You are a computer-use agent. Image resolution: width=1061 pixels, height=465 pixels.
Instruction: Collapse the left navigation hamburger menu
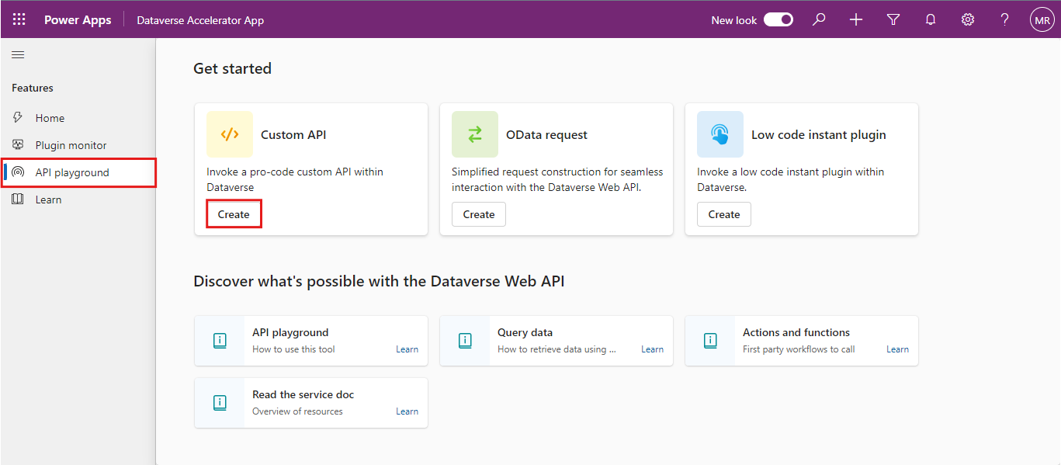18,54
